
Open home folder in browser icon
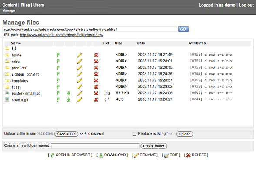click(x=58, y=55)
